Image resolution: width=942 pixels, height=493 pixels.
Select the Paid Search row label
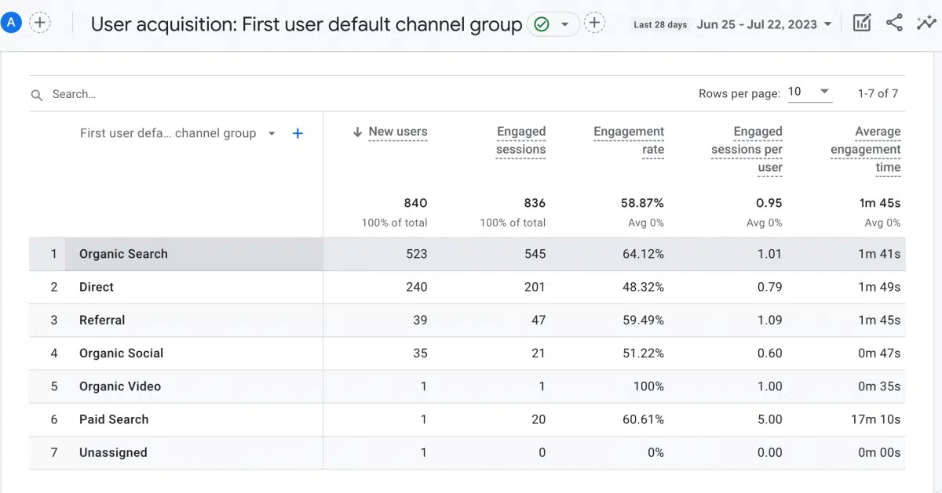tap(114, 419)
